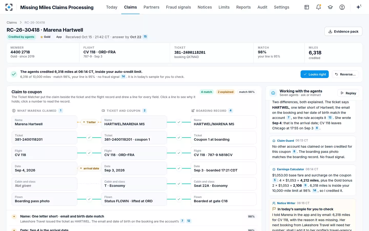Image resolution: width=369 pixels, height=231 pixels.
Task: Click the Reverse... button
Action: click(x=345, y=74)
